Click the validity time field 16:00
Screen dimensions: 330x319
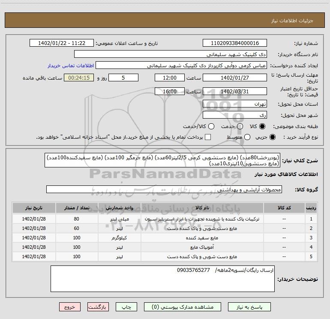(170, 91)
